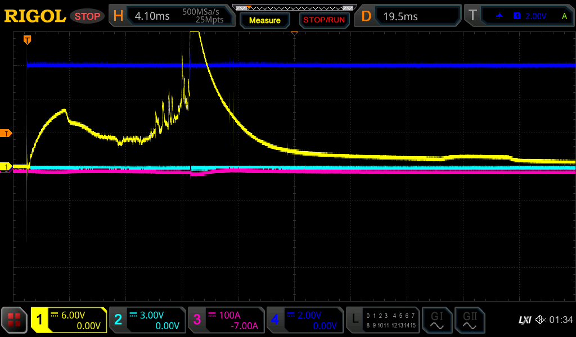Toggle channel 1 with 6.00V scale

click(69, 320)
